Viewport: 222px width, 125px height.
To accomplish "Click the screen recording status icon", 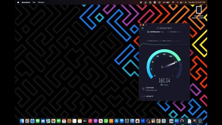I will pos(141,2).
